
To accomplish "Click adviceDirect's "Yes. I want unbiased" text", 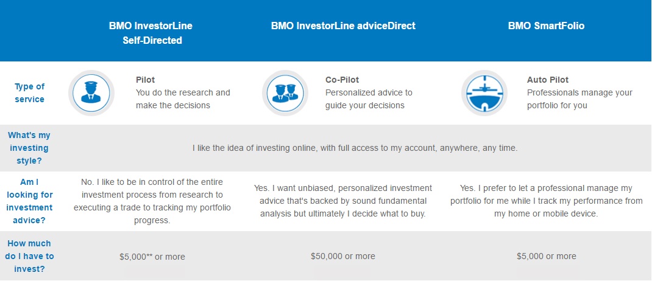I will tap(343, 201).
